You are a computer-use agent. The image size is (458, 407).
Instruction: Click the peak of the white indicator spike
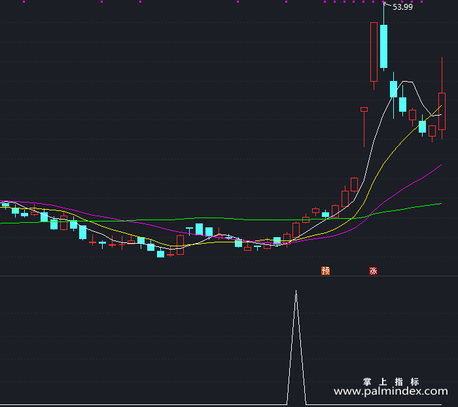pos(296,291)
